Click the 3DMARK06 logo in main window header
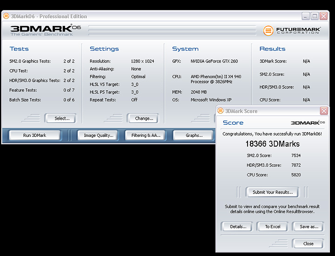This screenshot has width=335, height=256. tap(46, 31)
